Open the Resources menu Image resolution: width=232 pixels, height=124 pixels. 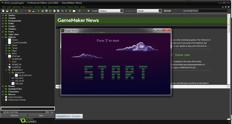(28, 7)
